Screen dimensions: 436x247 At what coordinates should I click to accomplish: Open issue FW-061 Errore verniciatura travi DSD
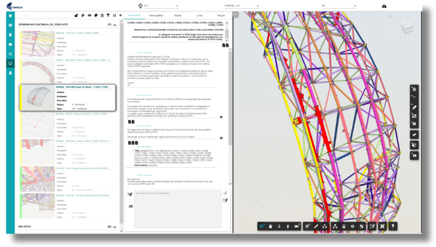(x=68, y=206)
